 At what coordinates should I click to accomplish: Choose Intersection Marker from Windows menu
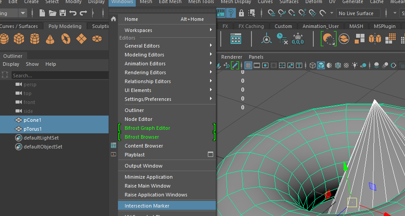[x=167, y=206]
